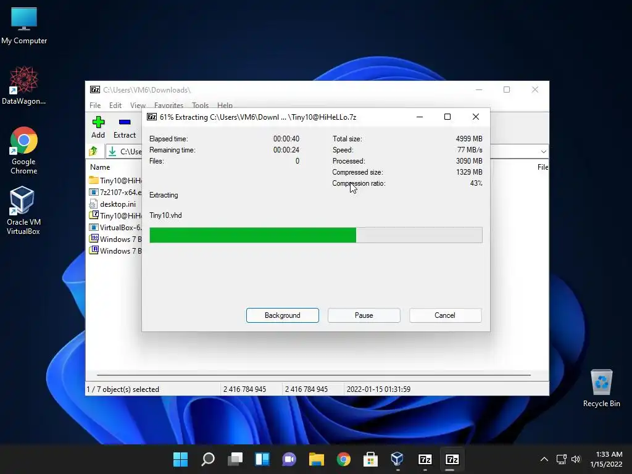Click the up-folder icon beside the address bar
The image size is (632, 474).
(93, 151)
